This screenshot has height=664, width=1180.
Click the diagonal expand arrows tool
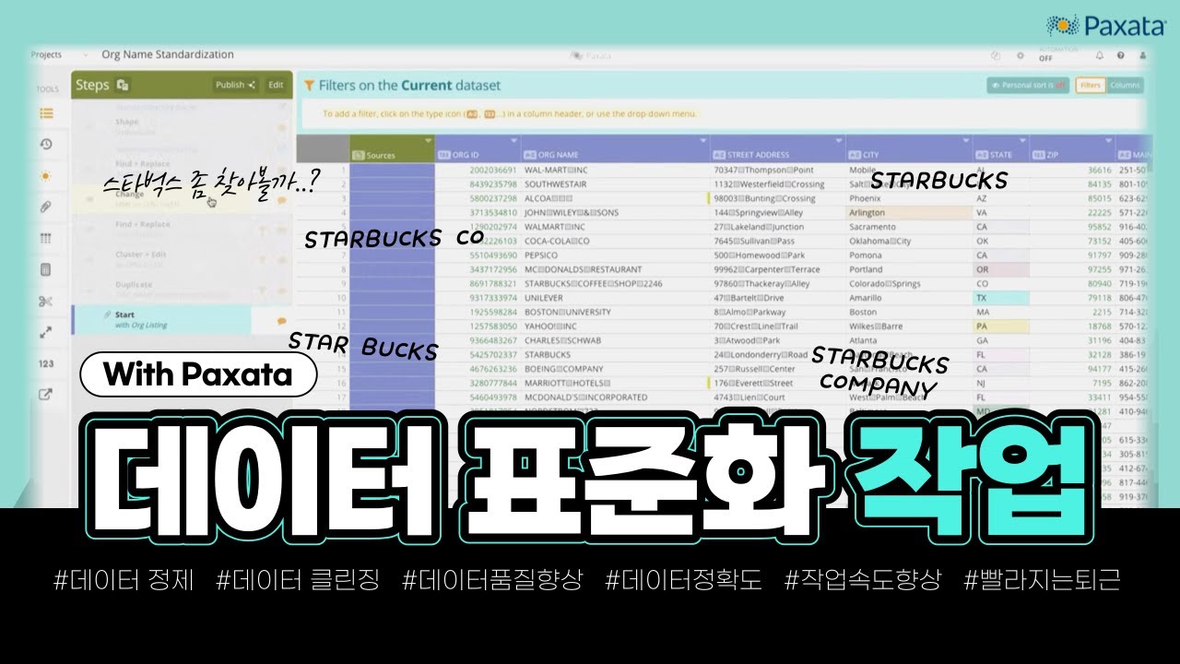coord(46,332)
